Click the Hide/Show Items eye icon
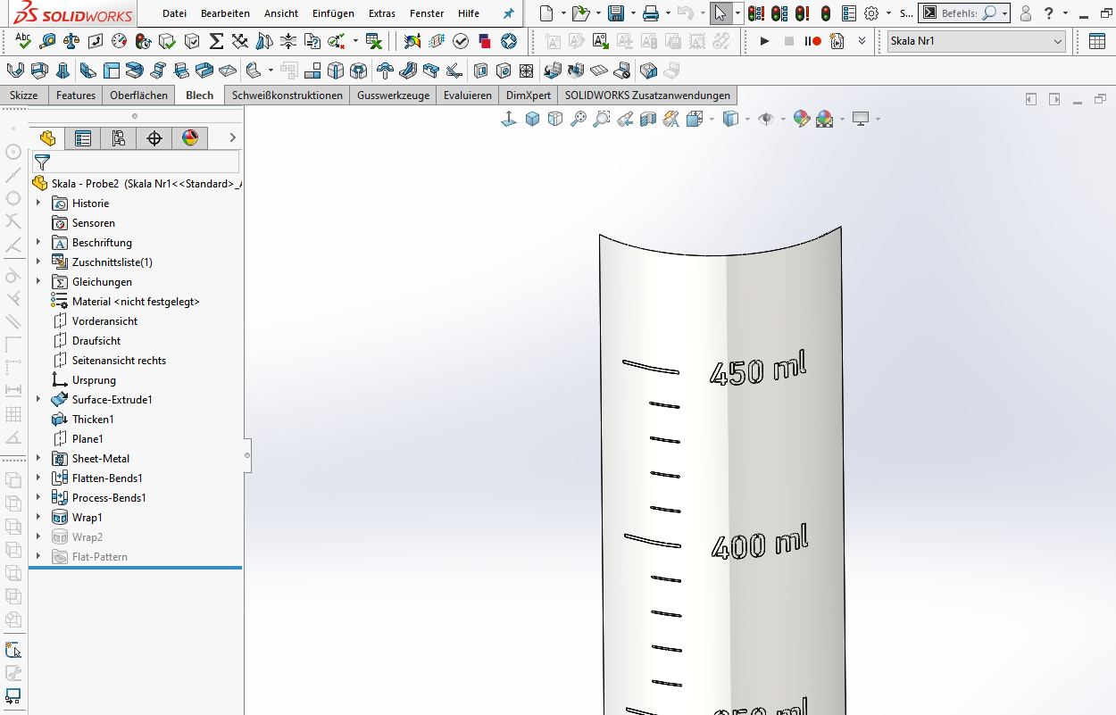This screenshot has height=715, width=1116. [x=765, y=119]
